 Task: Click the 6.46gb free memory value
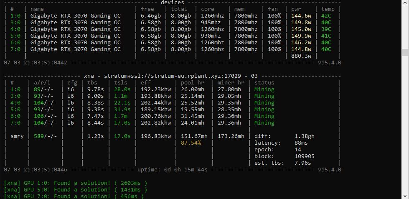point(150,16)
